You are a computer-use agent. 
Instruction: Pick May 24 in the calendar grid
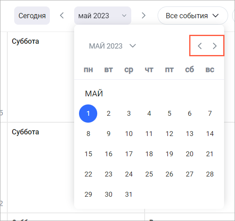point(129,174)
